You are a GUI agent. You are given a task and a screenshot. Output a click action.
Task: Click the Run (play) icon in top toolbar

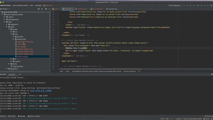pos(184,6)
